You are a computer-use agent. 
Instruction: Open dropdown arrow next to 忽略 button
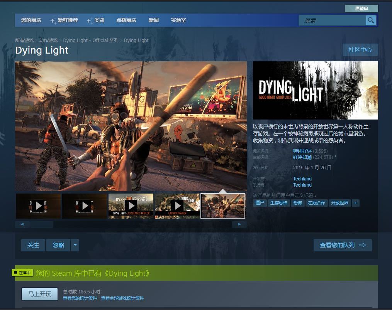pos(75,245)
